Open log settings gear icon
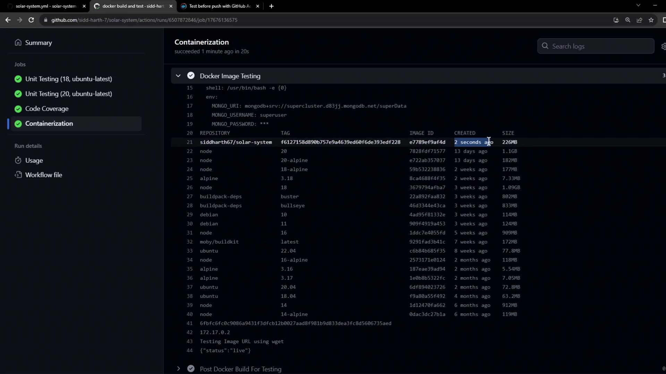The image size is (666, 374). [663, 46]
